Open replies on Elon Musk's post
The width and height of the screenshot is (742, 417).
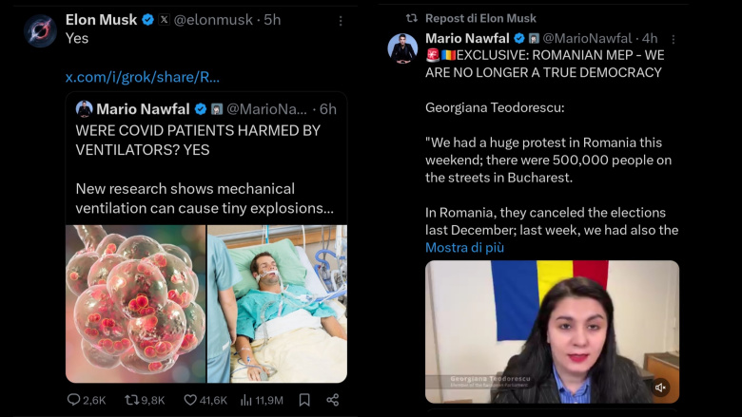click(74, 400)
